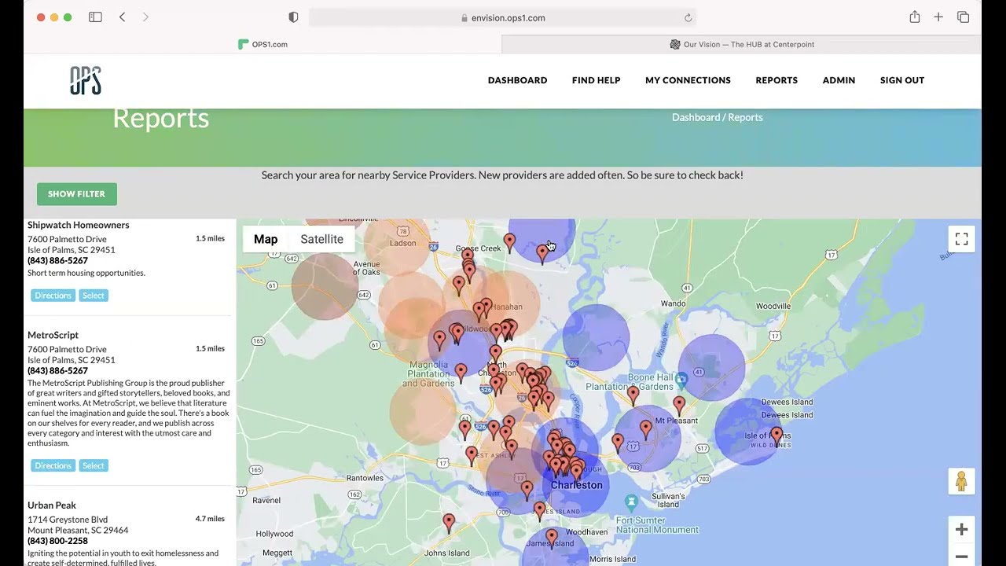Image resolution: width=1006 pixels, height=566 pixels.
Task: Select the Shipwatch Homeowners provider
Action: (93, 296)
